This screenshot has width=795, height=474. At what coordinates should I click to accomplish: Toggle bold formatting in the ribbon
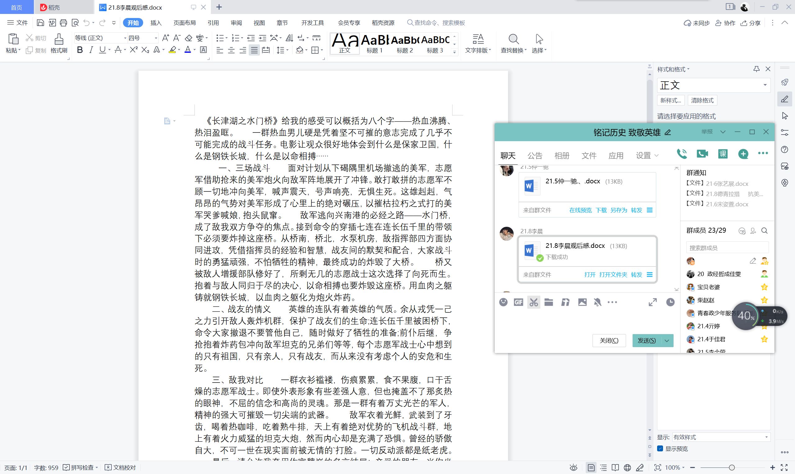[x=80, y=50]
